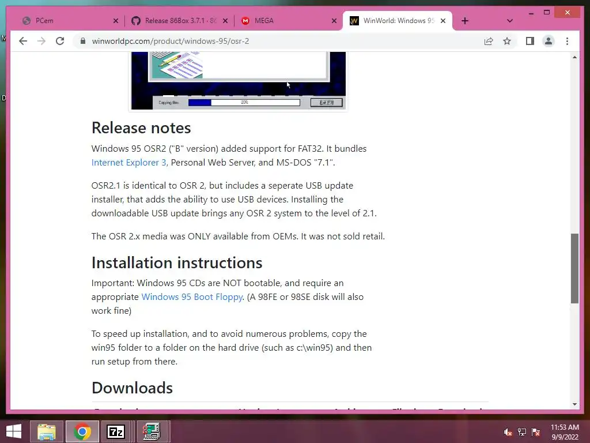Open the side panel icon
This screenshot has height=443, width=590.
(530, 41)
